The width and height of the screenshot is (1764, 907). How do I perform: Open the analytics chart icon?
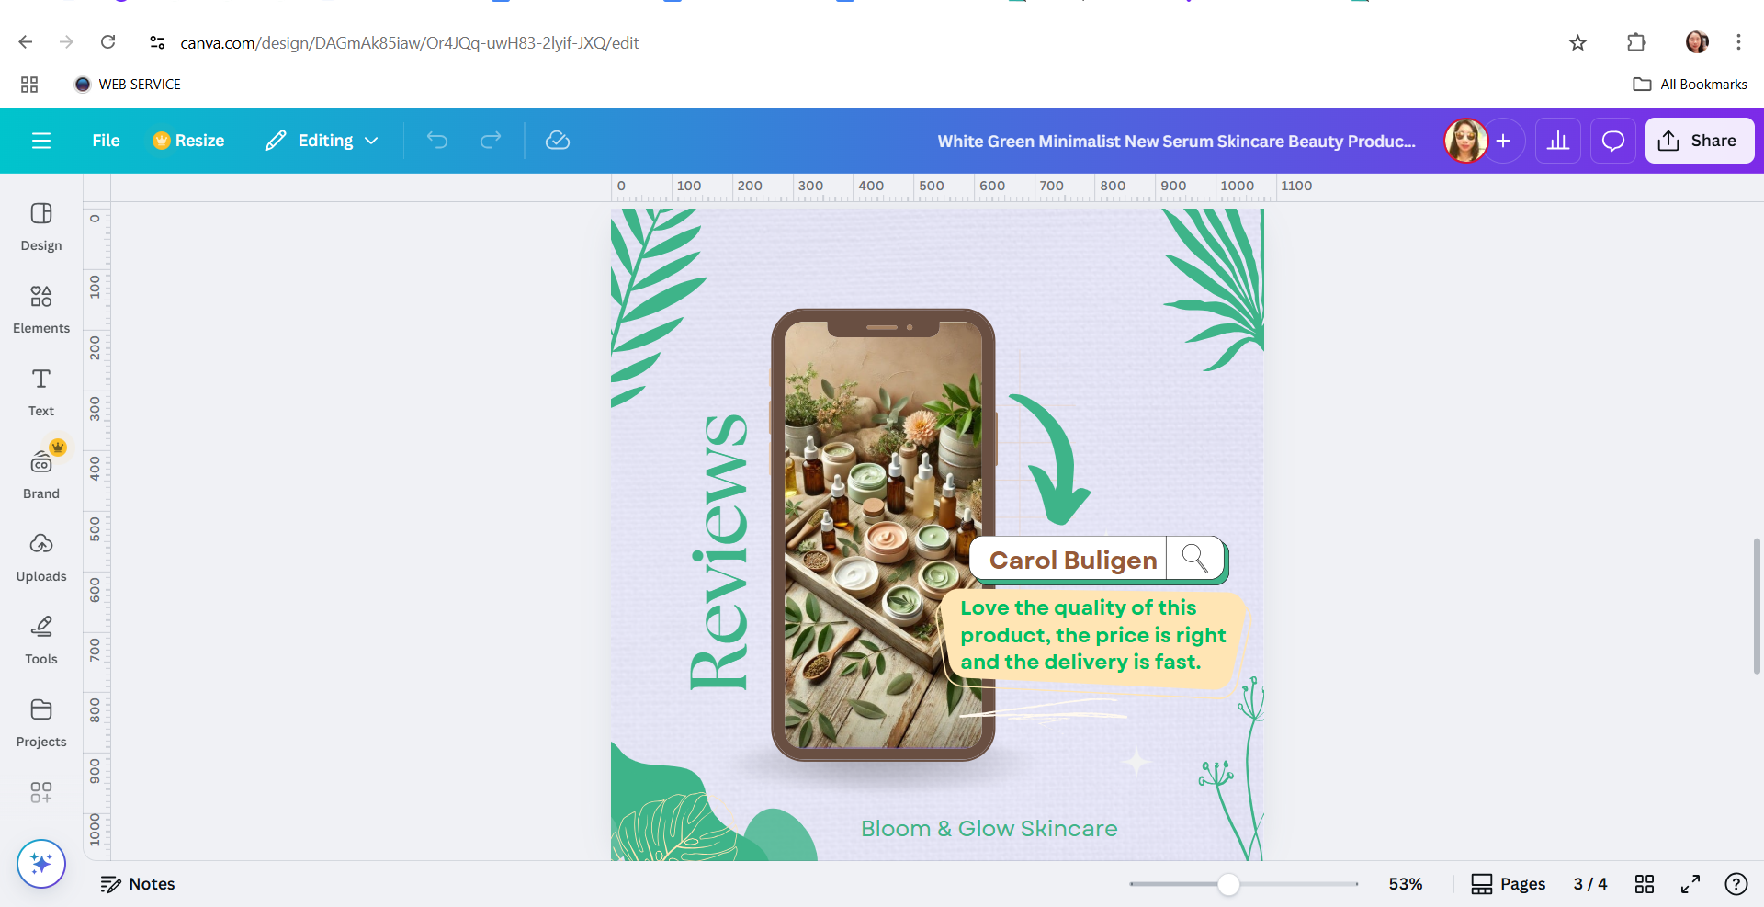(x=1558, y=141)
